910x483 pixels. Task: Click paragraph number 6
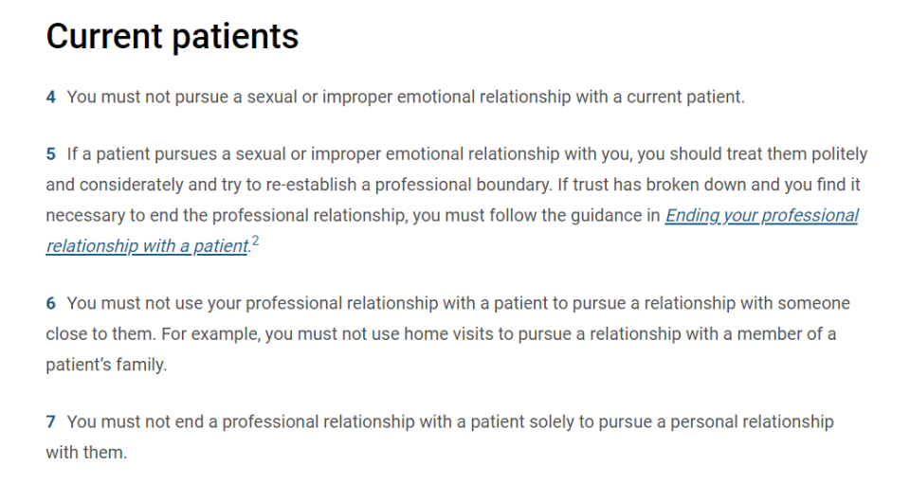click(50, 303)
